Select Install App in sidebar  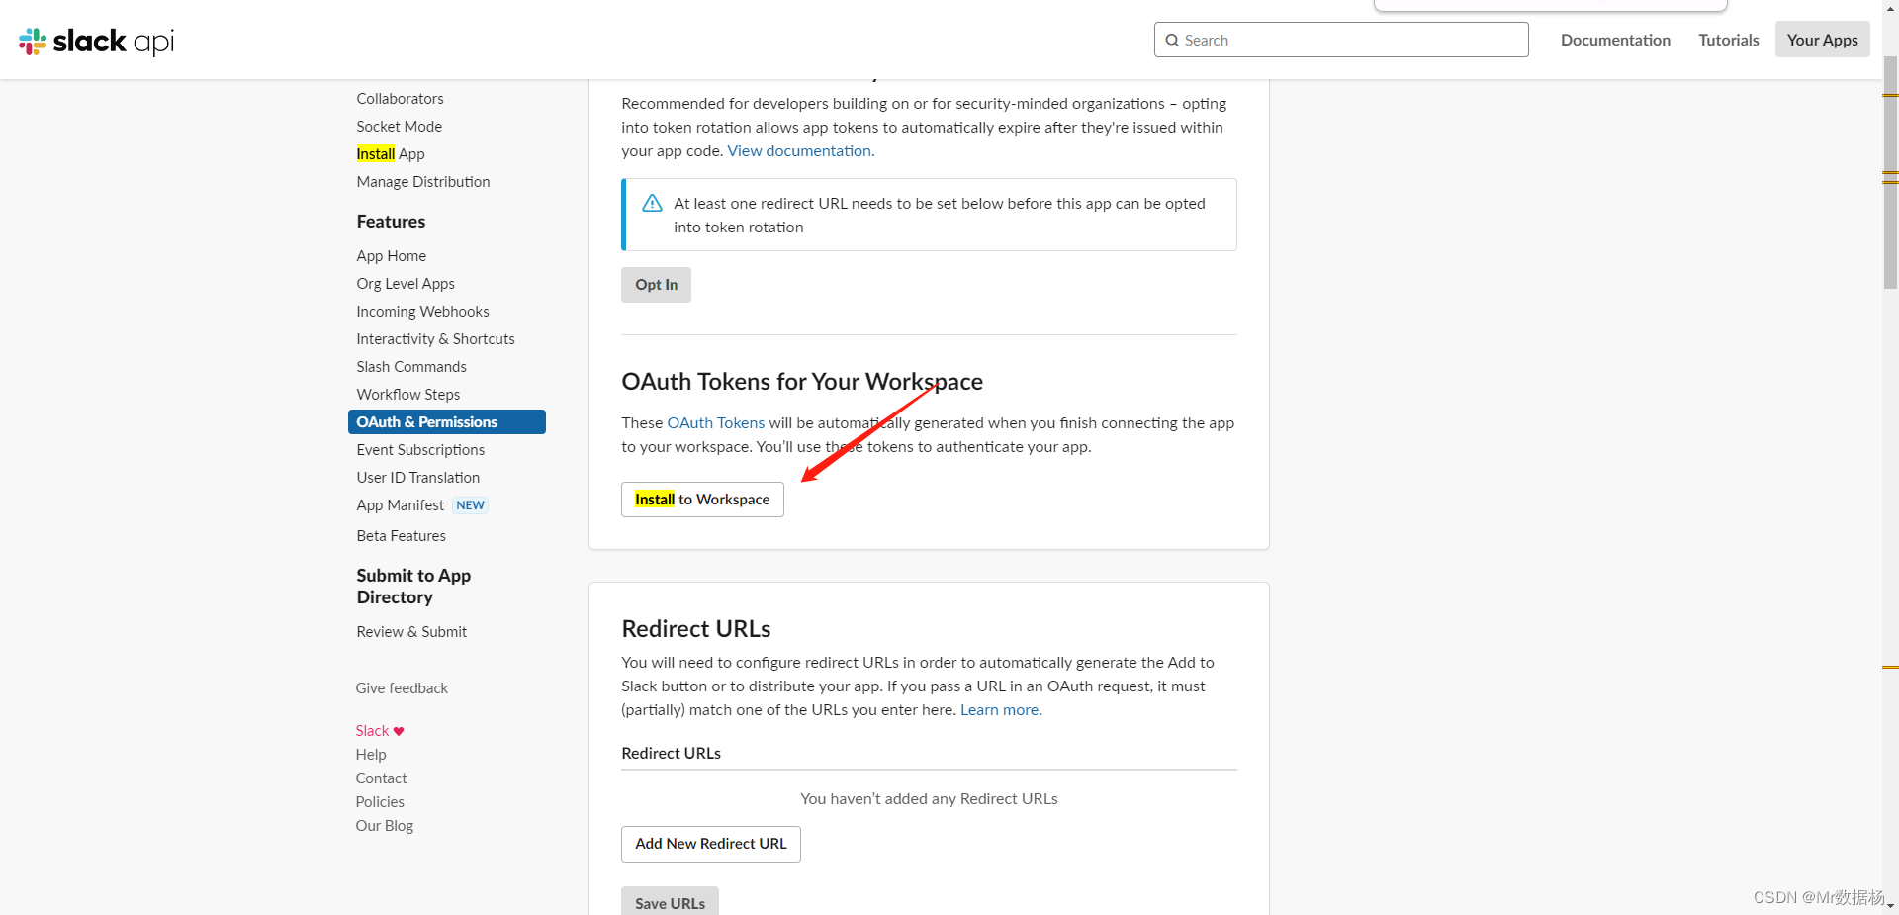pyautogui.click(x=390, y=154)
